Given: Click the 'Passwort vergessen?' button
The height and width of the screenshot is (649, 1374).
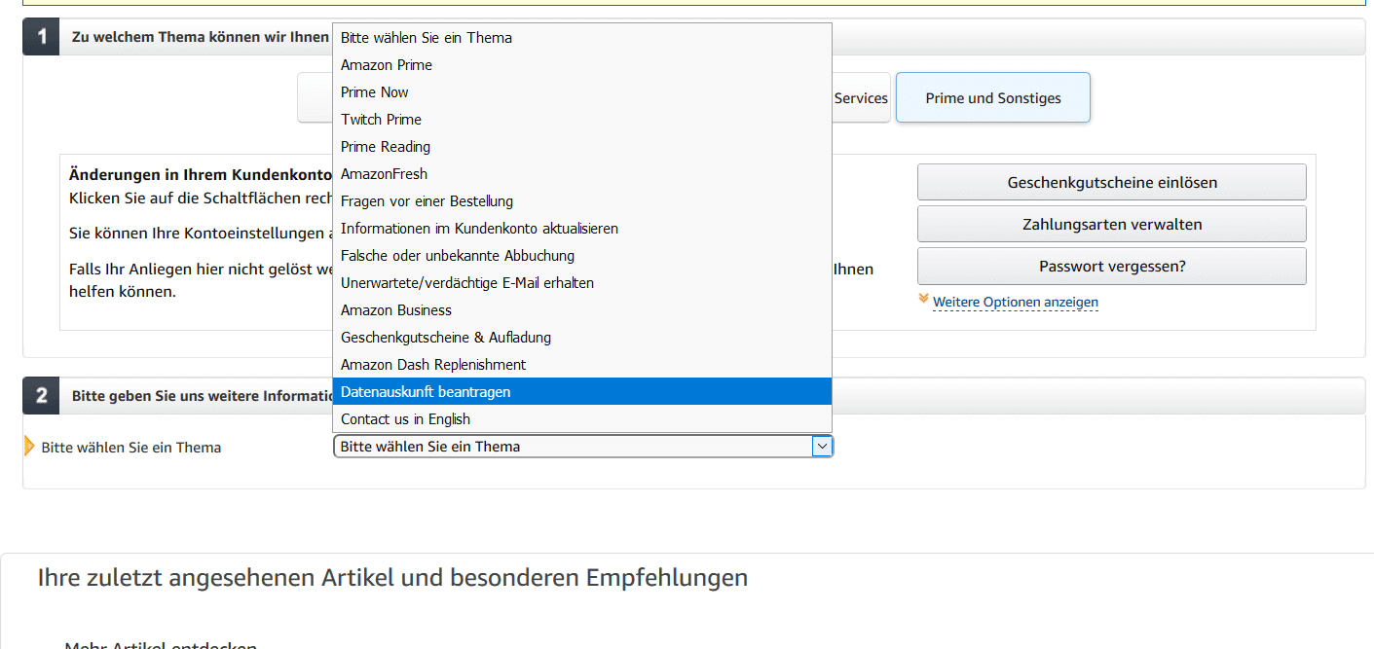Looking at the screenshot, I should (1111, 267).
